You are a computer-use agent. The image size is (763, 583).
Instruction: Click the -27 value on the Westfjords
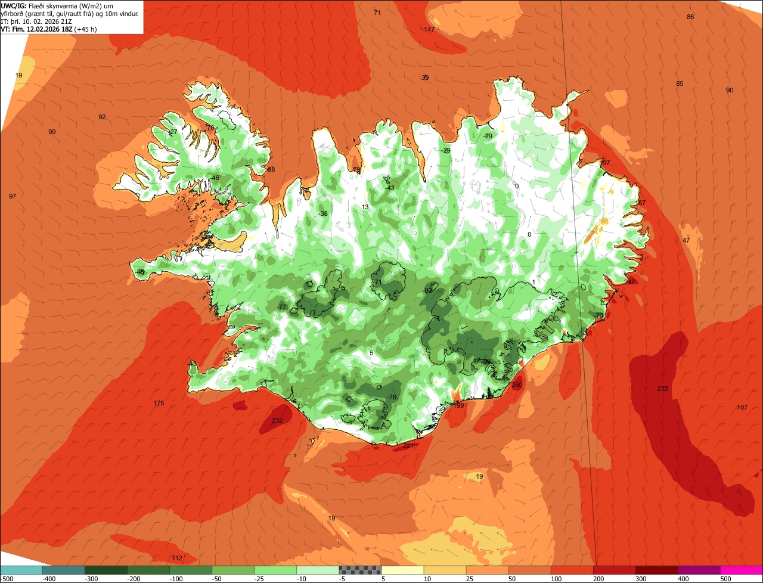[172, 132]
